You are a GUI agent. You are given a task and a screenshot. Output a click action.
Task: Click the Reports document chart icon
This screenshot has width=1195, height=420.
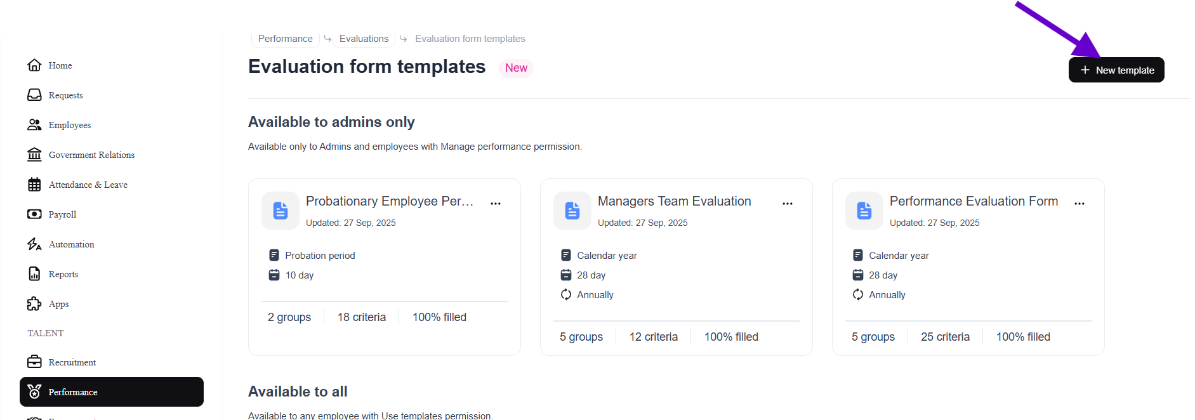coord(34,274)
